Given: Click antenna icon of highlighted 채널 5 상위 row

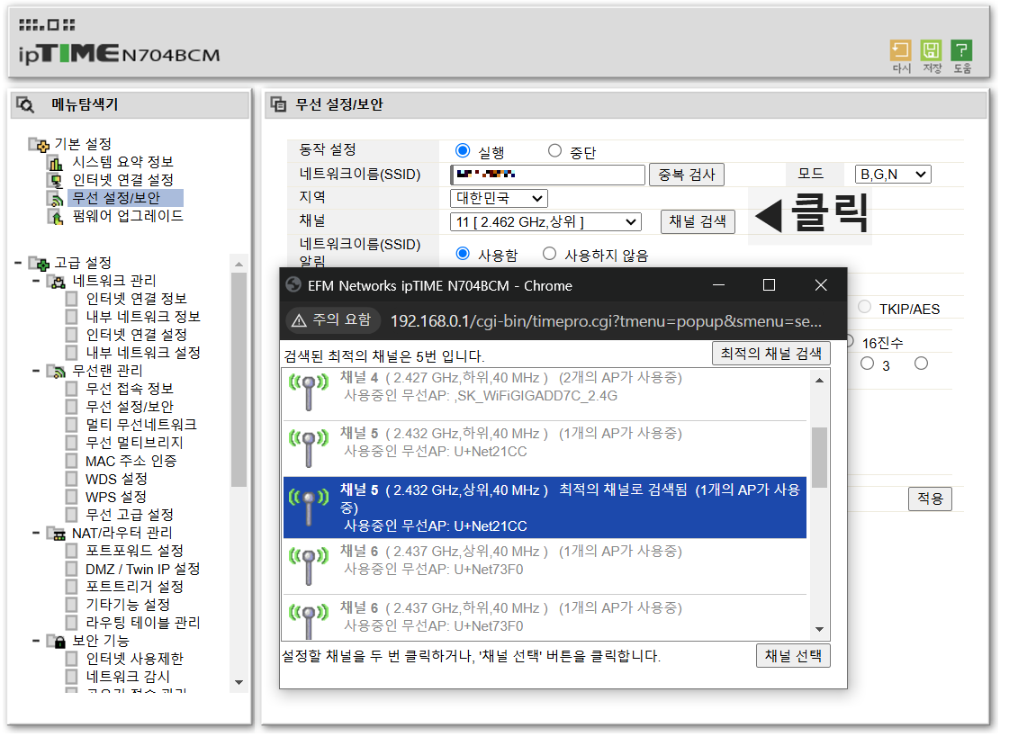Looking at the screenshot, I should click(309, 506).
